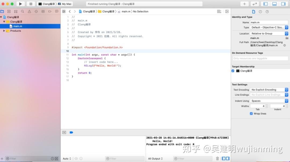The height and width of the screenshot is (162, 290).
Task: Open the Location dropdown
Action: tap(269, 34)
